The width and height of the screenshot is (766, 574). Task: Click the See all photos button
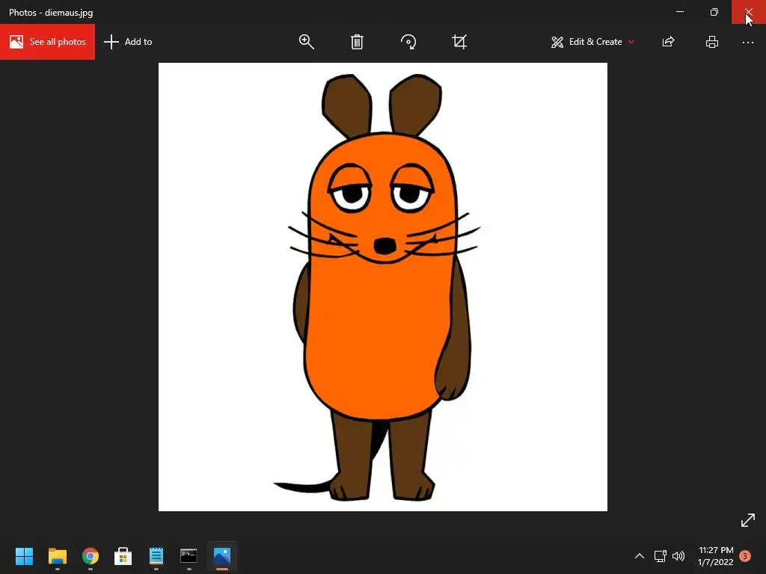coord(47,42)
